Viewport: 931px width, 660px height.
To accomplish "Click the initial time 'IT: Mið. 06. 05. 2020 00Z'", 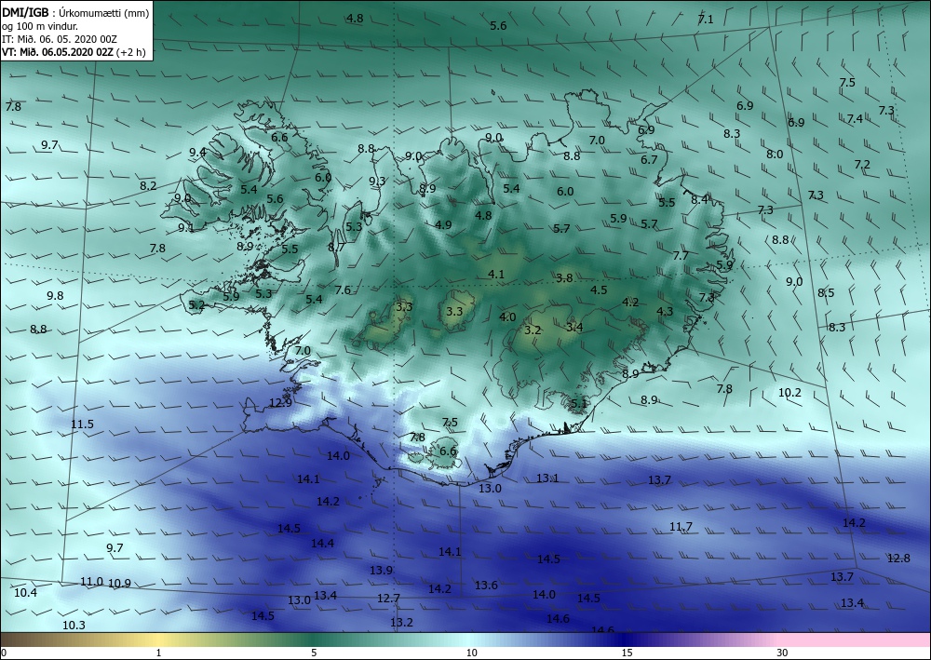I will pyautogui.click(x=60, y=38).
